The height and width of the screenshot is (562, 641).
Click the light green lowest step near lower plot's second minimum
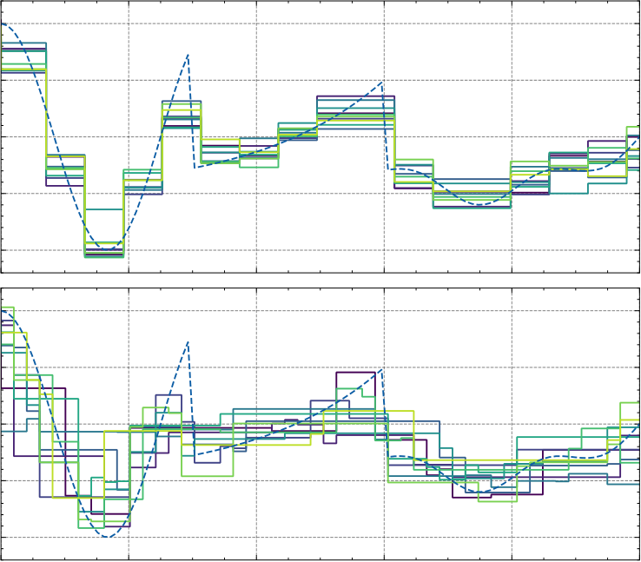click(x=498, y=501)
